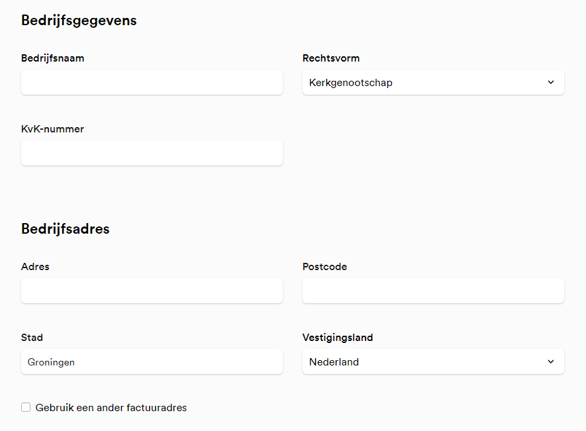Select the Postcode text field
Screen dimensions: 586x431
coord(433,291)
